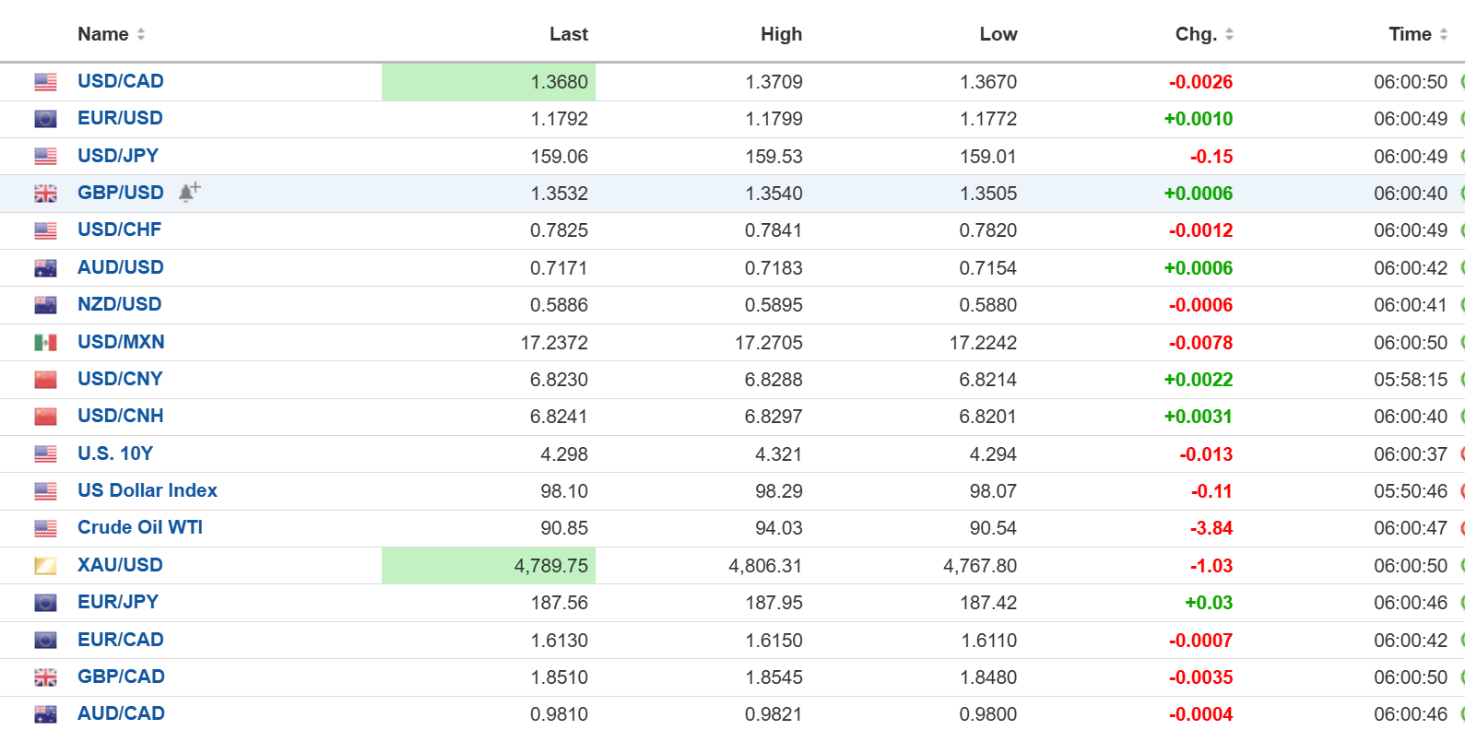This screenshot has height=730, width=1465.
Task: Open the US Dollar Index link
Action: point(148,490)
